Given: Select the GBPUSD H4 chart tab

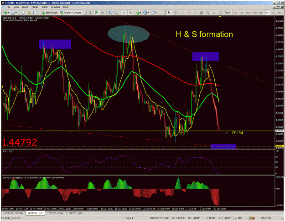Looking at the screenshot, I should 35,213.
